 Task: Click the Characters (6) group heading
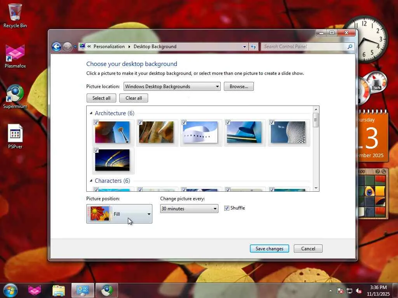point(112,181)
